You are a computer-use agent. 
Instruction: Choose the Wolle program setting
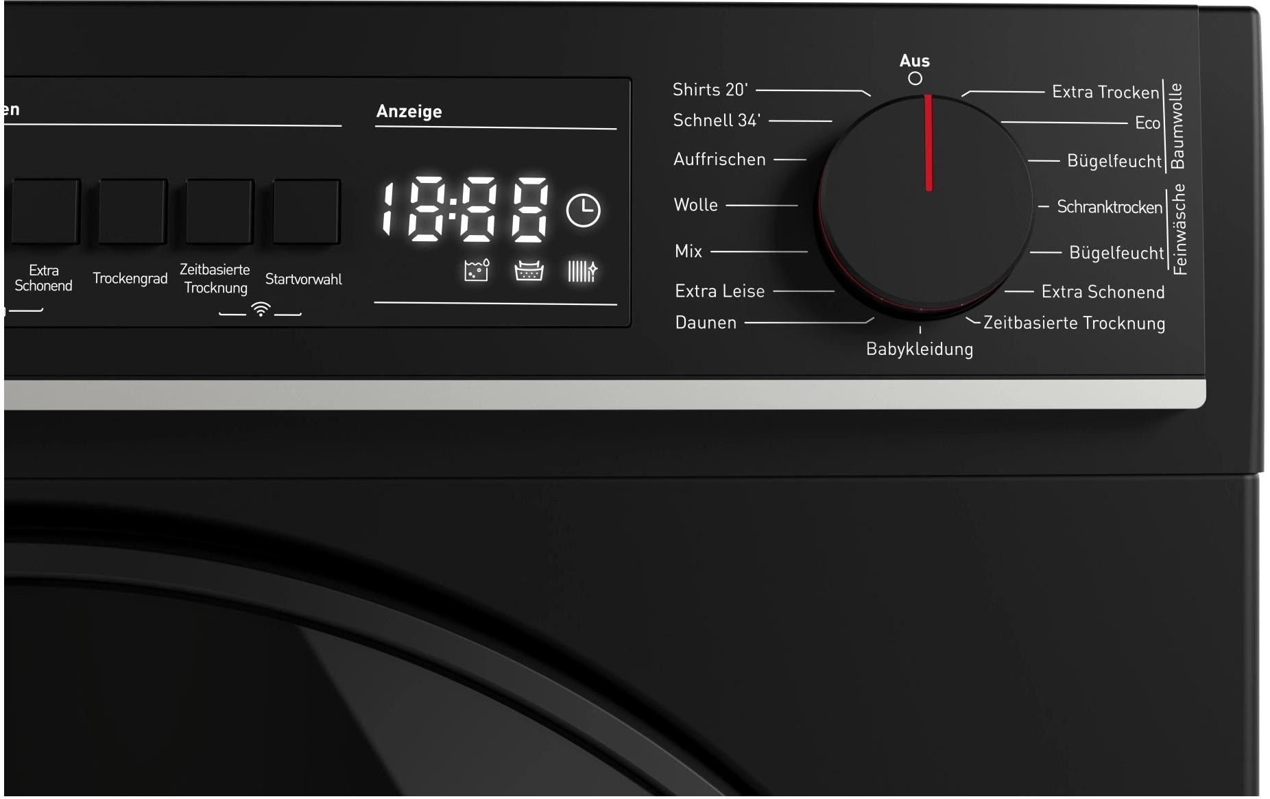695,204
